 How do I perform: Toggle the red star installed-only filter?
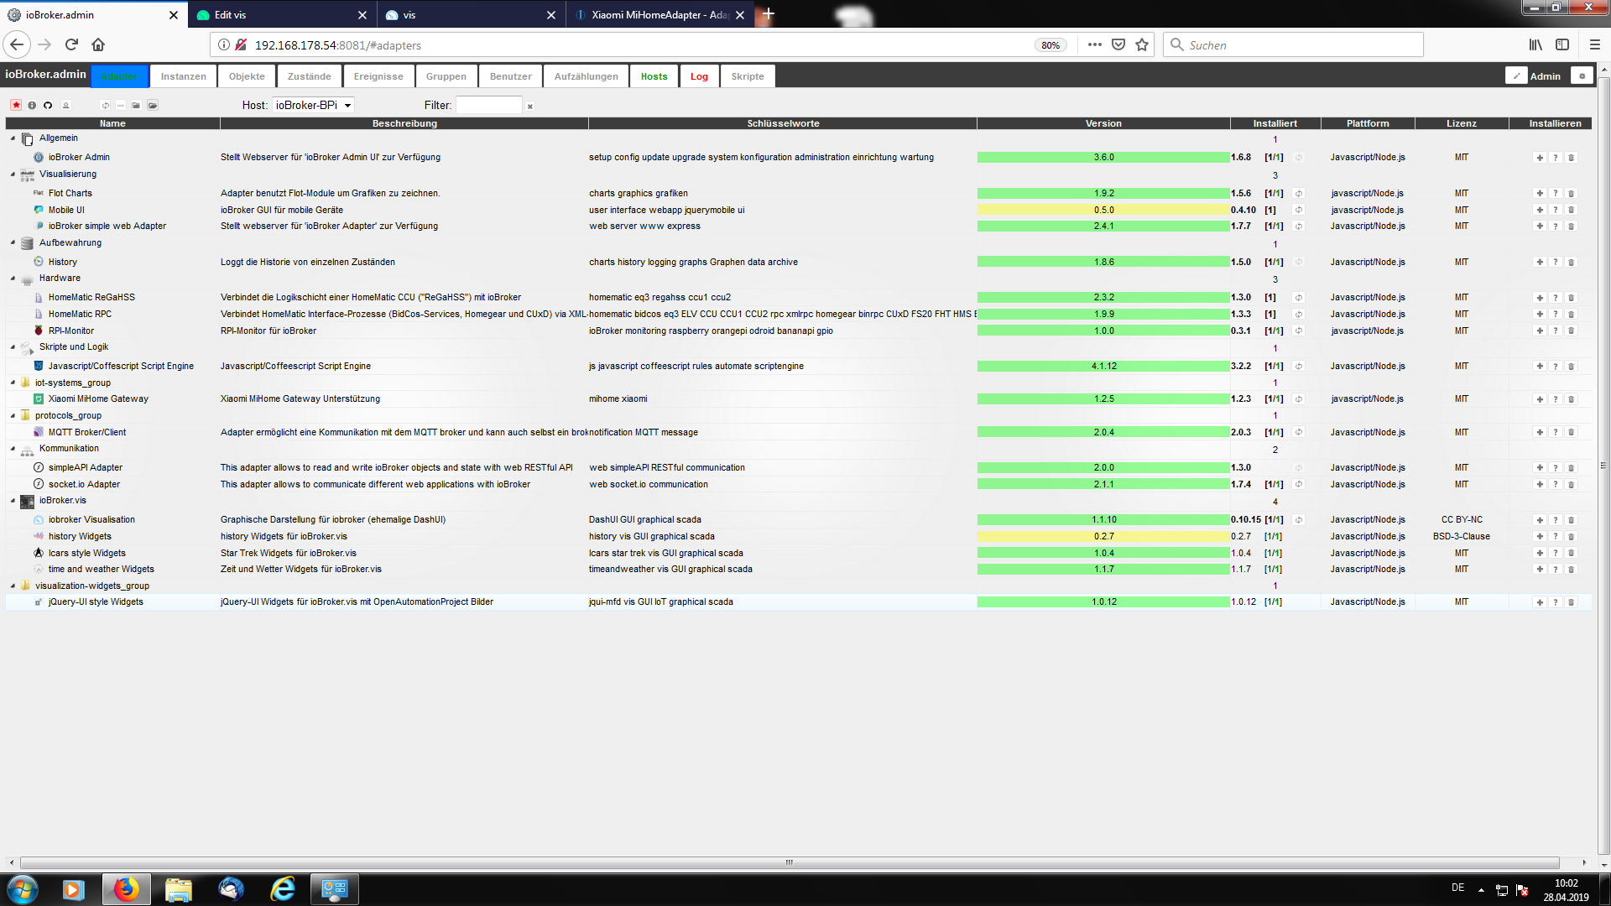coord(16,106)
